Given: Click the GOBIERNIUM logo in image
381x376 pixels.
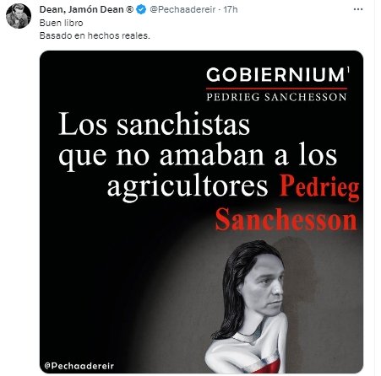Looking at the screenshot, I should pyautogui.click(x=278, y=74).
